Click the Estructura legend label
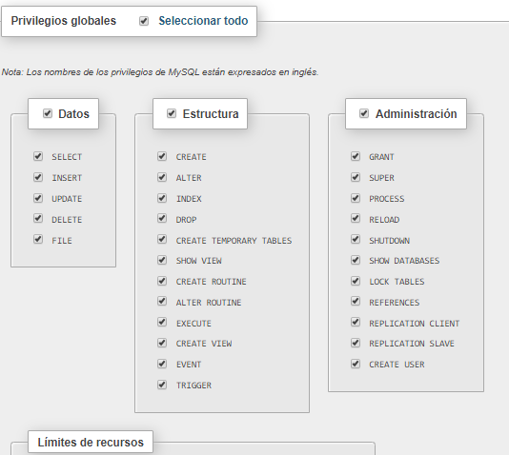This screenshot has width=509, height=455. (x=211, y=114)
